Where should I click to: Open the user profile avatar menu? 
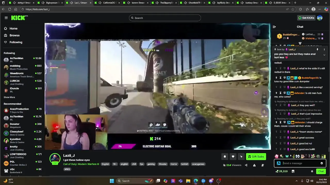(x=320, y=18)
